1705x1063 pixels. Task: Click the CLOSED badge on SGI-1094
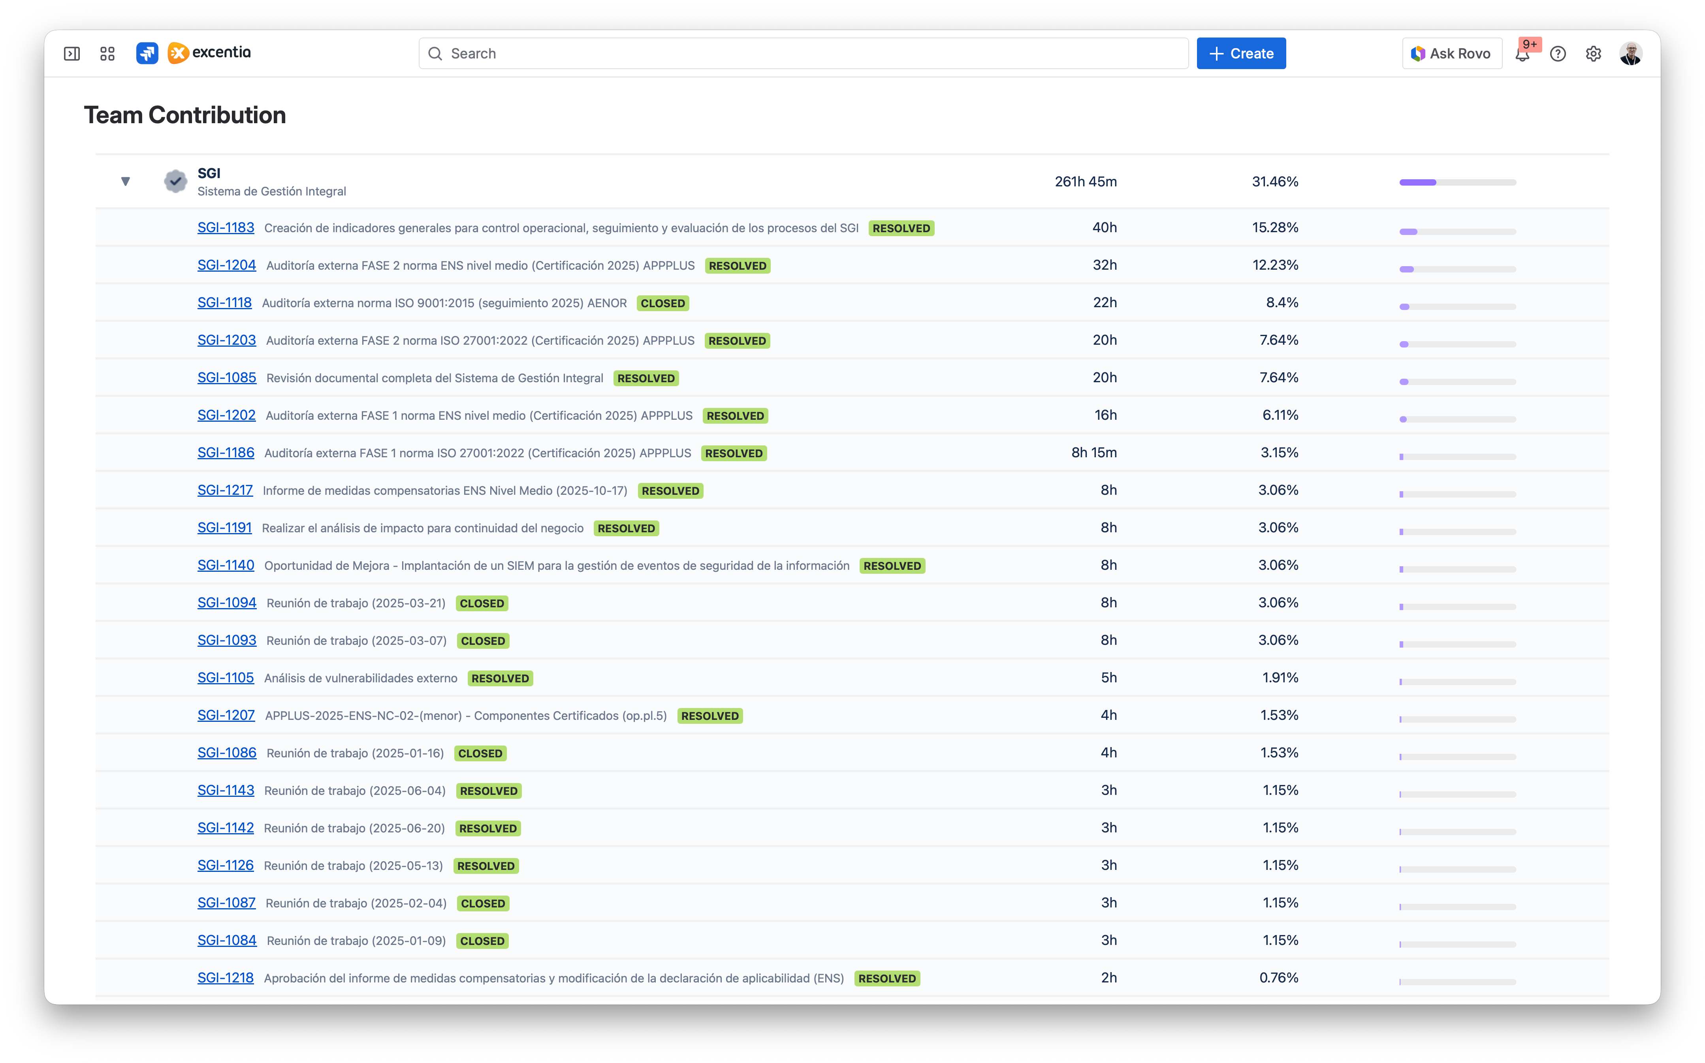[x=482, y=603]
